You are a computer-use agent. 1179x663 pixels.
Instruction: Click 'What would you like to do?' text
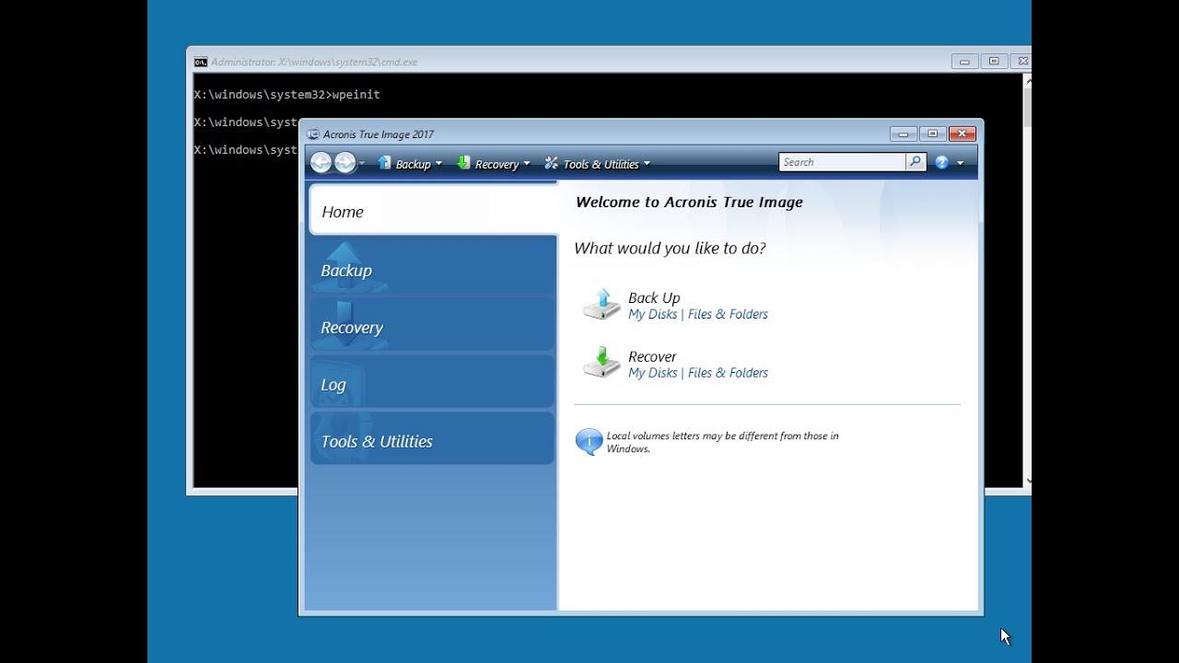click(x=670, y=249)
